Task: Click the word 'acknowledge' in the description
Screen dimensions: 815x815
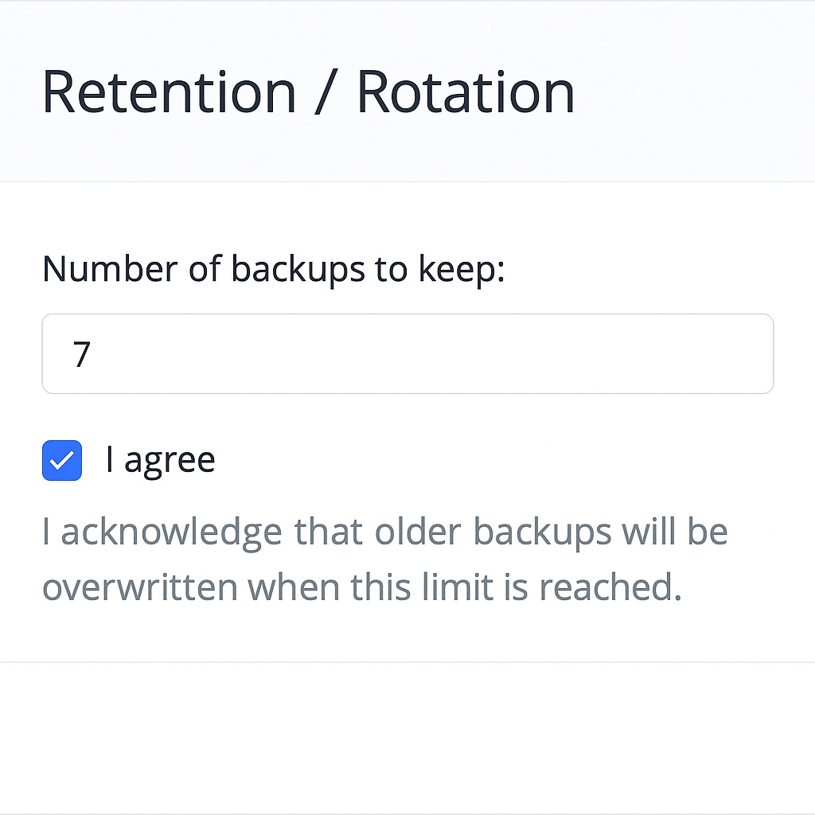Action: [171, 532]
